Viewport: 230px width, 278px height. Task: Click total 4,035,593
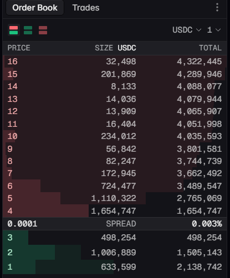200,136
